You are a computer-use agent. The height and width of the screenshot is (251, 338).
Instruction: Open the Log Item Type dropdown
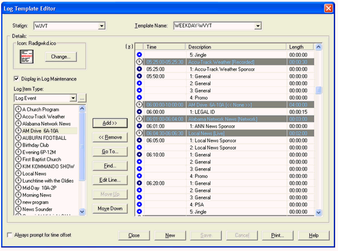[x=73, y=98]
